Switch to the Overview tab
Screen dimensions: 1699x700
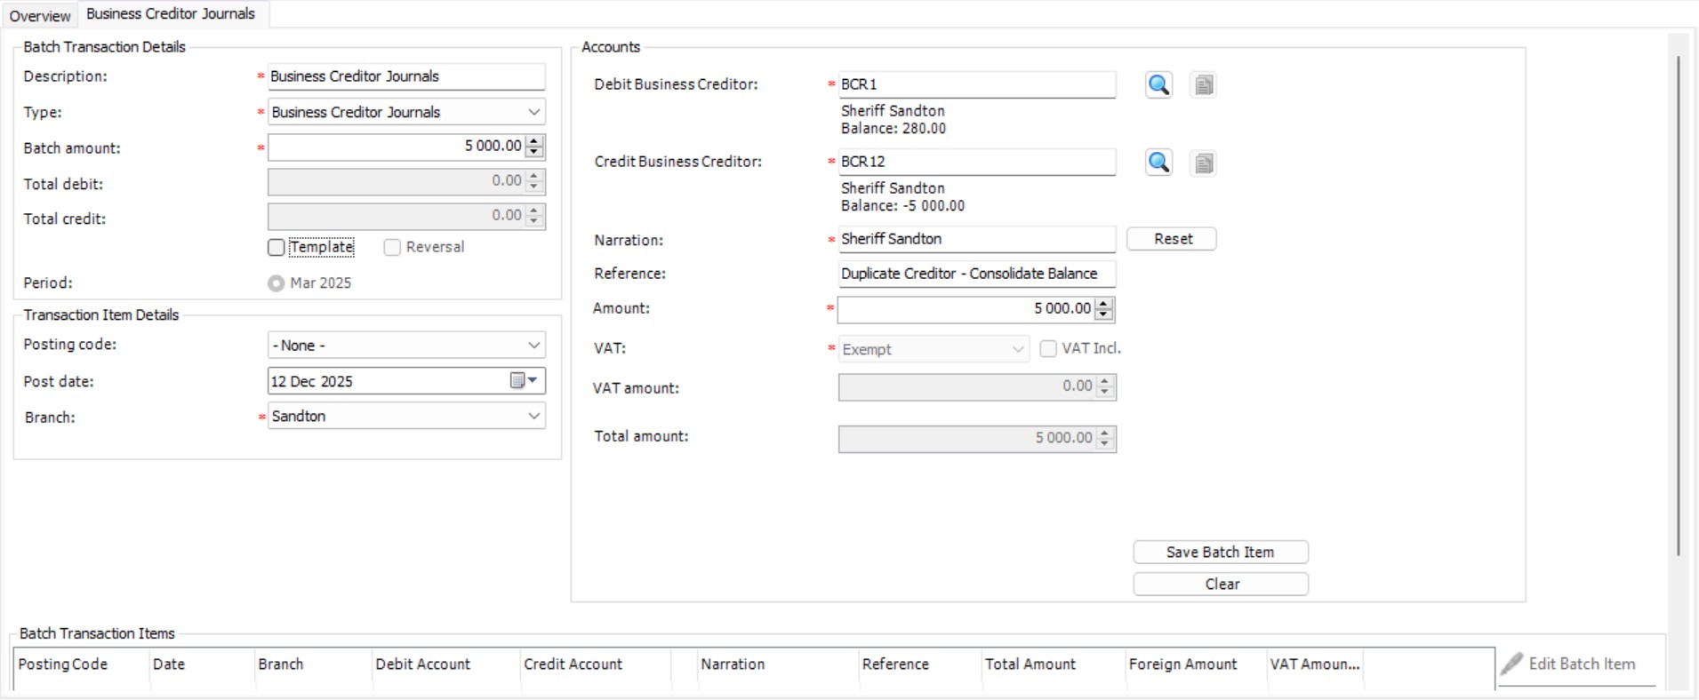click(x=40, y=15)
